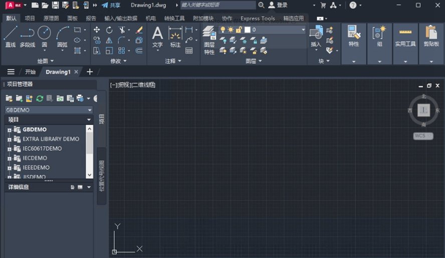
Task: Select the Dimension (标注) tool
Action: [175, 37]
